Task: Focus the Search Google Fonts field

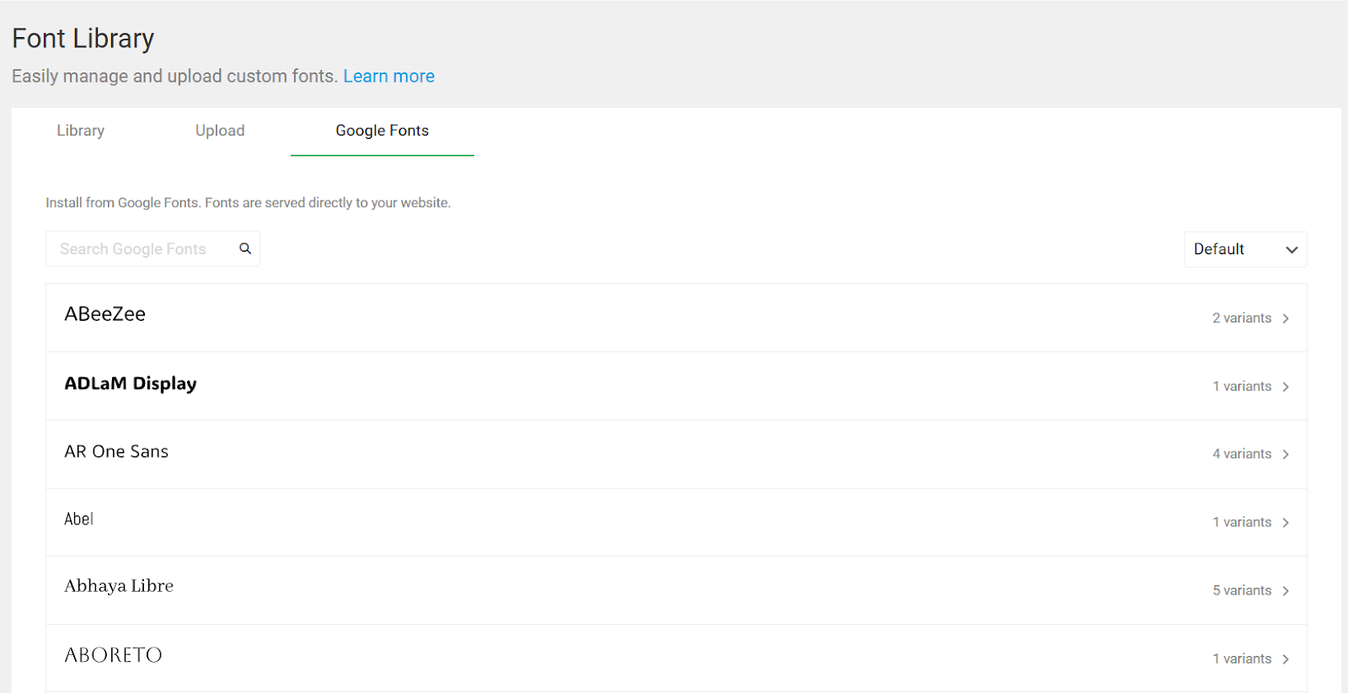Action: pos(152,248)
